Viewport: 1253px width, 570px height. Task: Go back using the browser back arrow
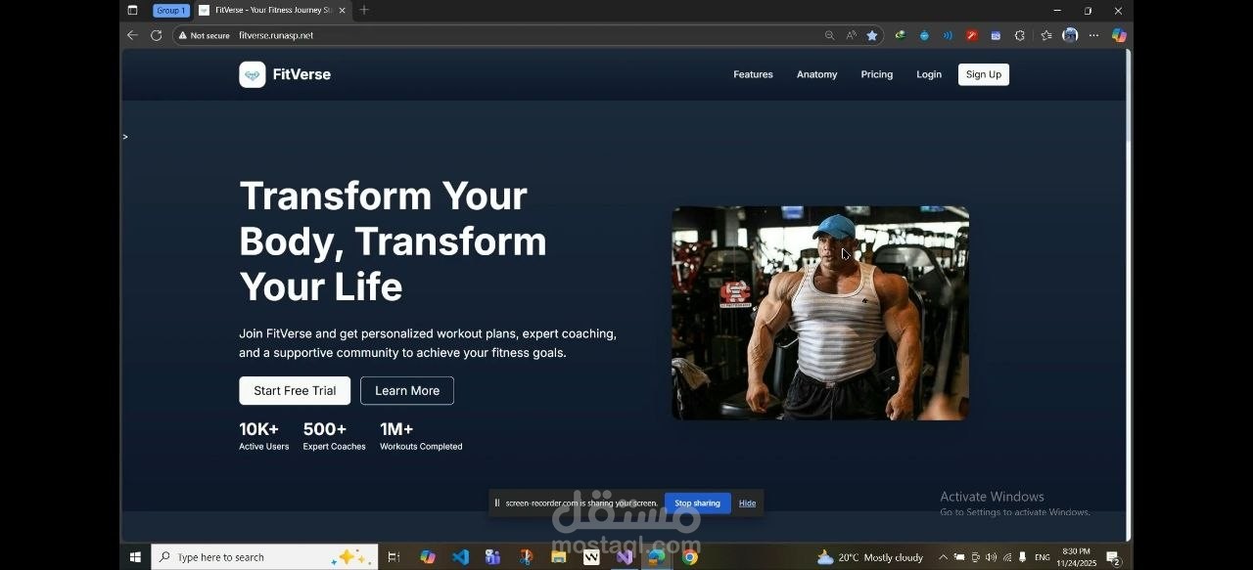point(132,35)
